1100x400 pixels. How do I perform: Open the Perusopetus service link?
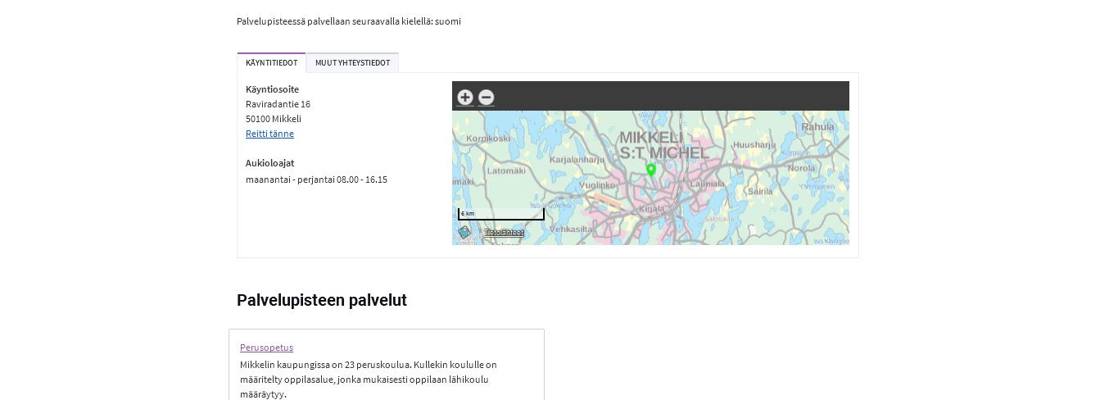tap(266, 348)
